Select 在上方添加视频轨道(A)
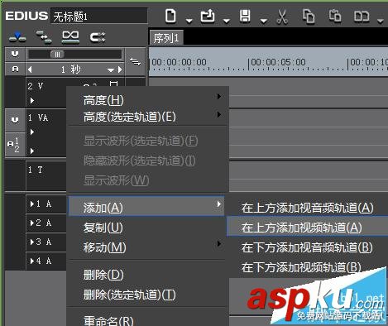 pos(307,228)
